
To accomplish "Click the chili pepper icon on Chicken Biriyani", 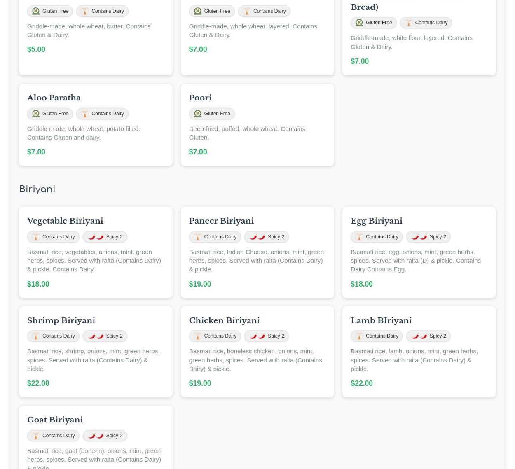I will click(257, 336).
